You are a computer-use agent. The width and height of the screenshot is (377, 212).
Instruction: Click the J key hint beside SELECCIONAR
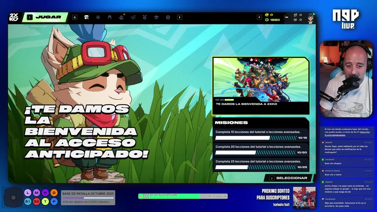click(272, 178)
